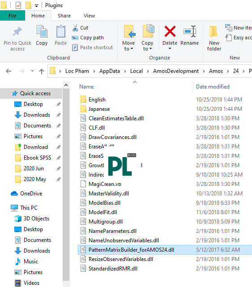The width and height of the screenshot is (252, 287).
Task: Open the 2020 Jun folder
Action: (34, 169)
